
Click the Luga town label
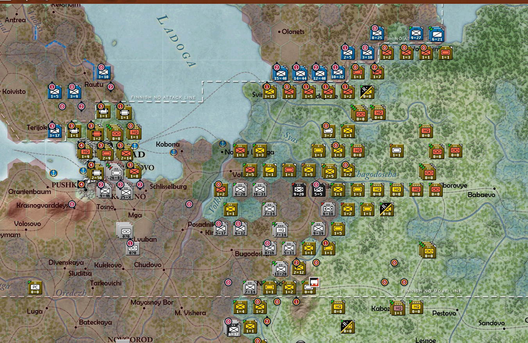(35, 311)
